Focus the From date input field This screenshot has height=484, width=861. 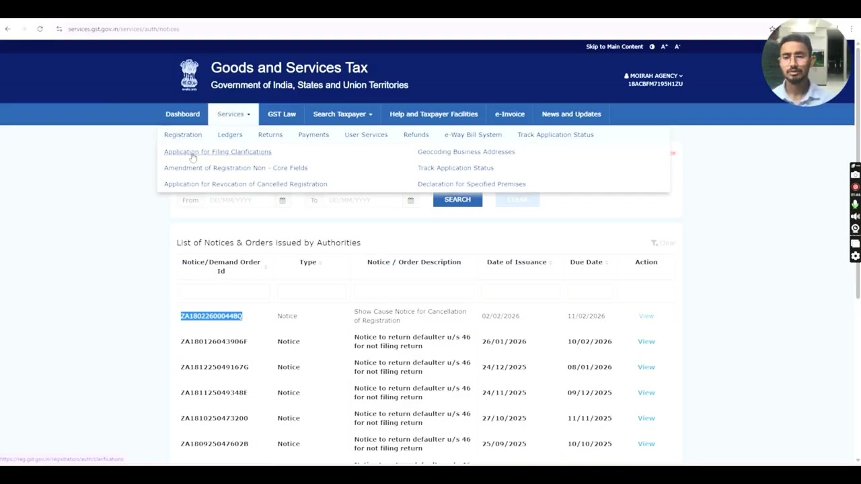[239, 200]
